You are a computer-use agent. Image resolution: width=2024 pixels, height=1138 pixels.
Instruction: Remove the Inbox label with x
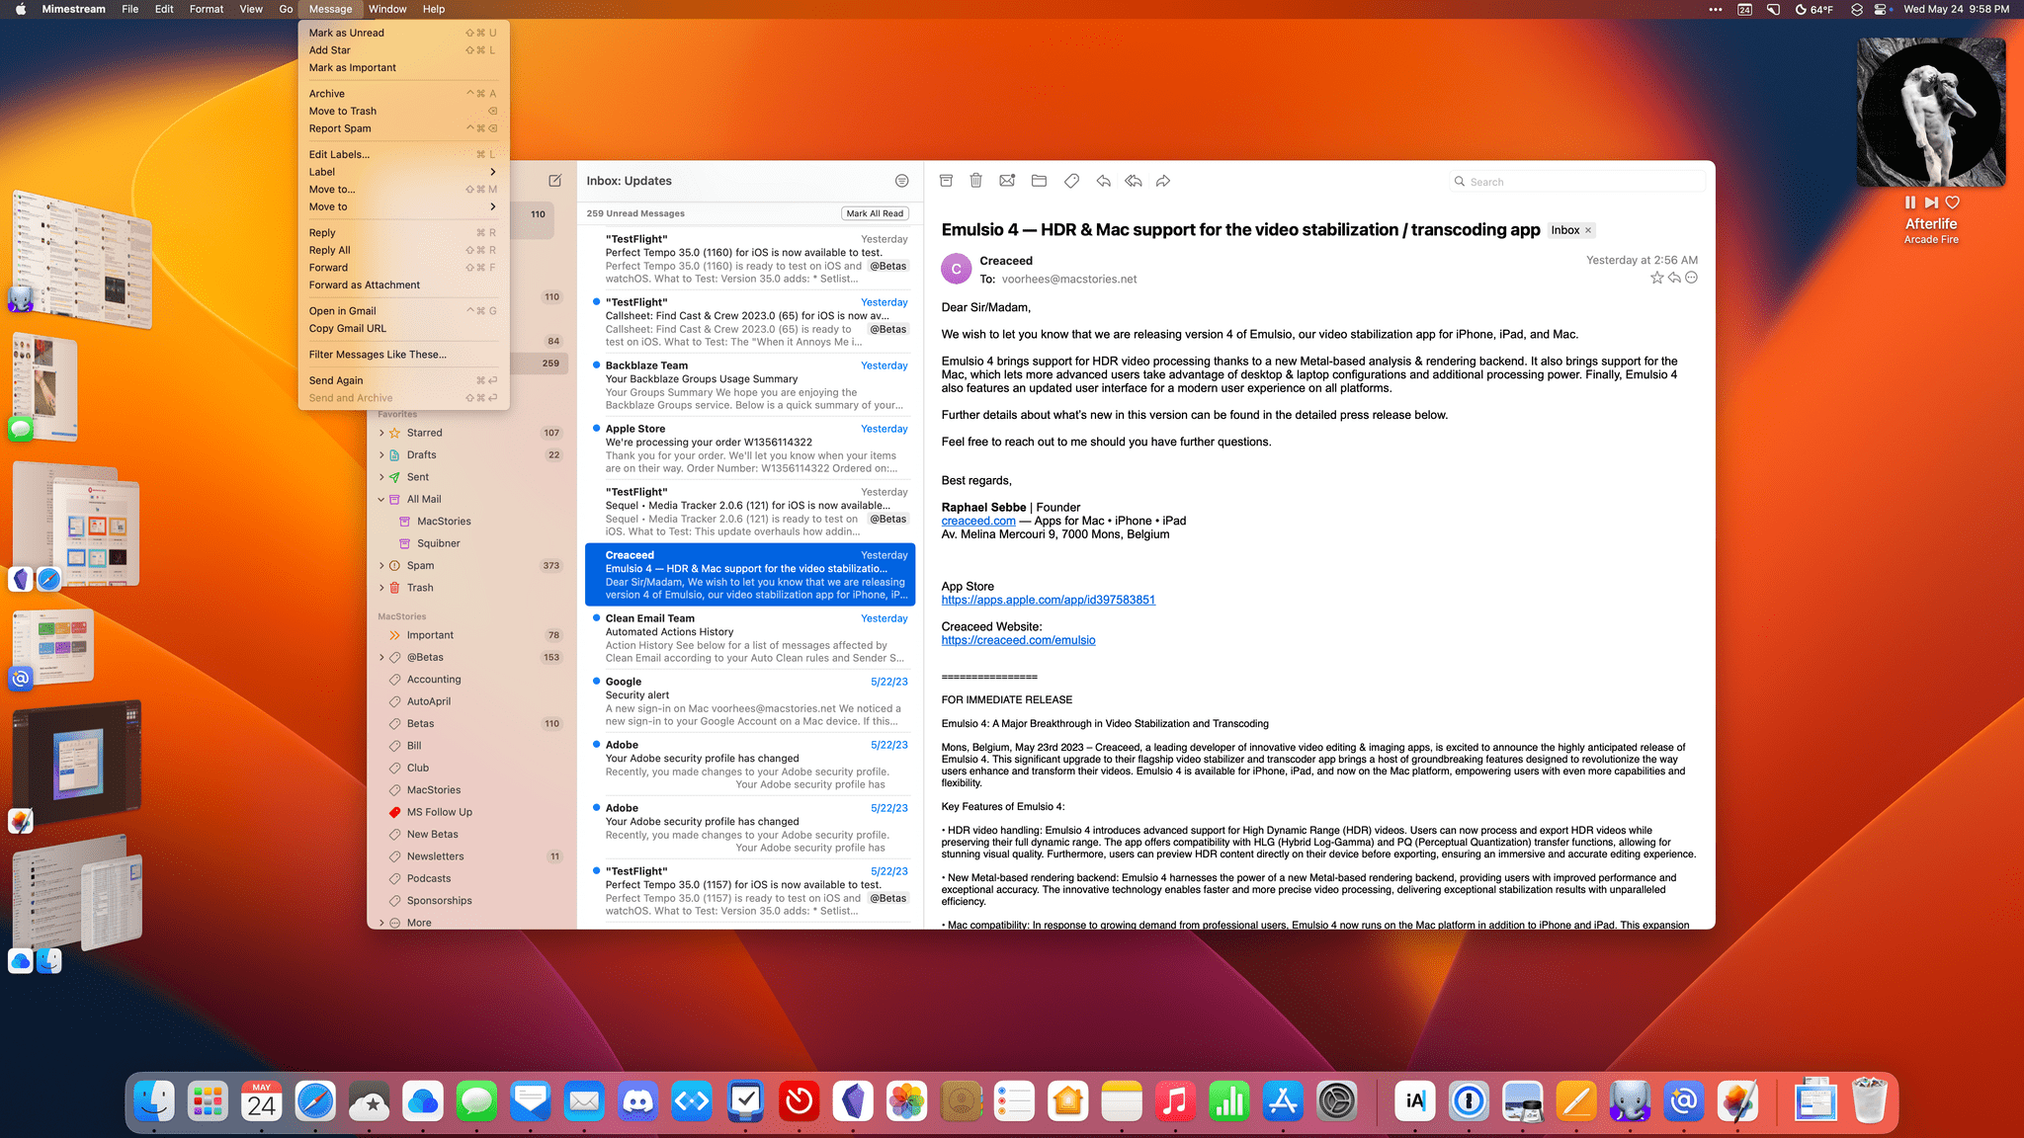pyautogui.click(x=1588, y=230)
